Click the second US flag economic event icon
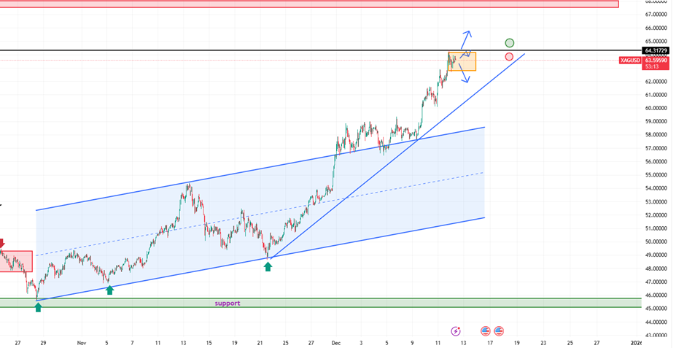The height and width of the screenshot is (348, 676). pos(500,330)
